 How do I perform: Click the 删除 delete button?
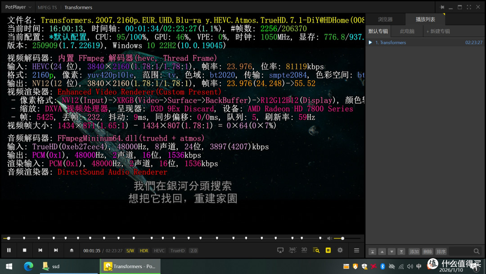pyautogui.click(x=428, y=251)
